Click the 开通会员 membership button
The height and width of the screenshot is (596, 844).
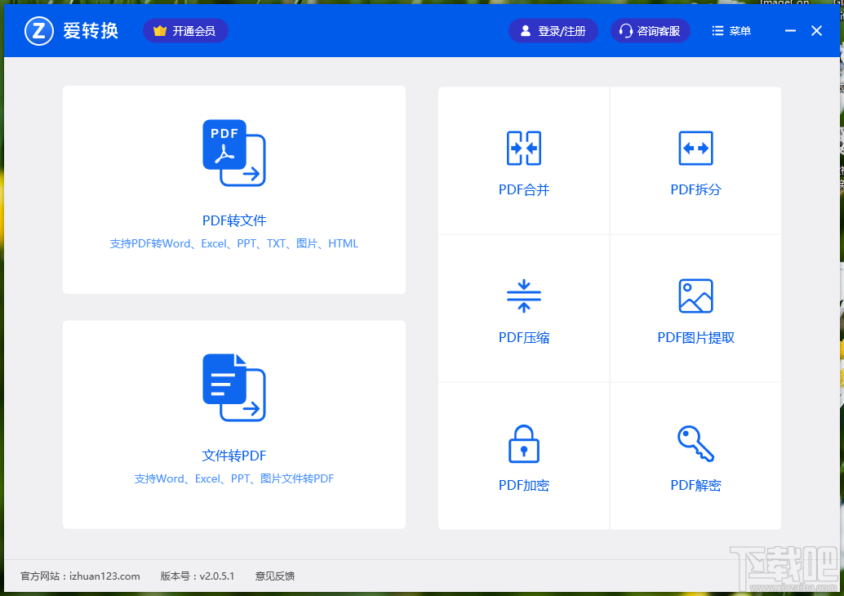coord(185,30)
